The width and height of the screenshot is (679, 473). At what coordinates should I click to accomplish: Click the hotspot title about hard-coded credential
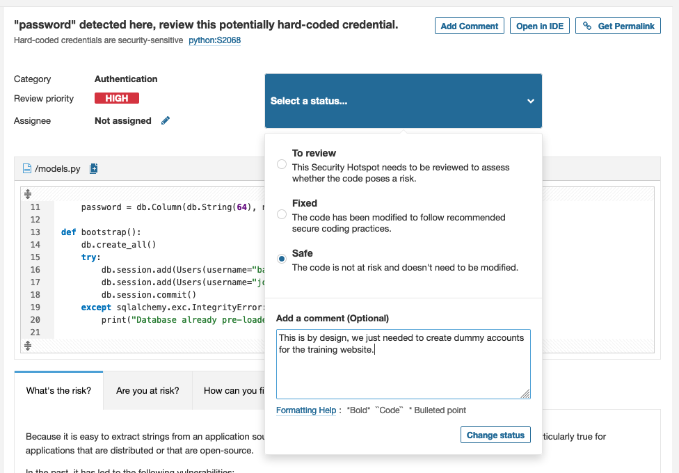click(x=206, y=24)
